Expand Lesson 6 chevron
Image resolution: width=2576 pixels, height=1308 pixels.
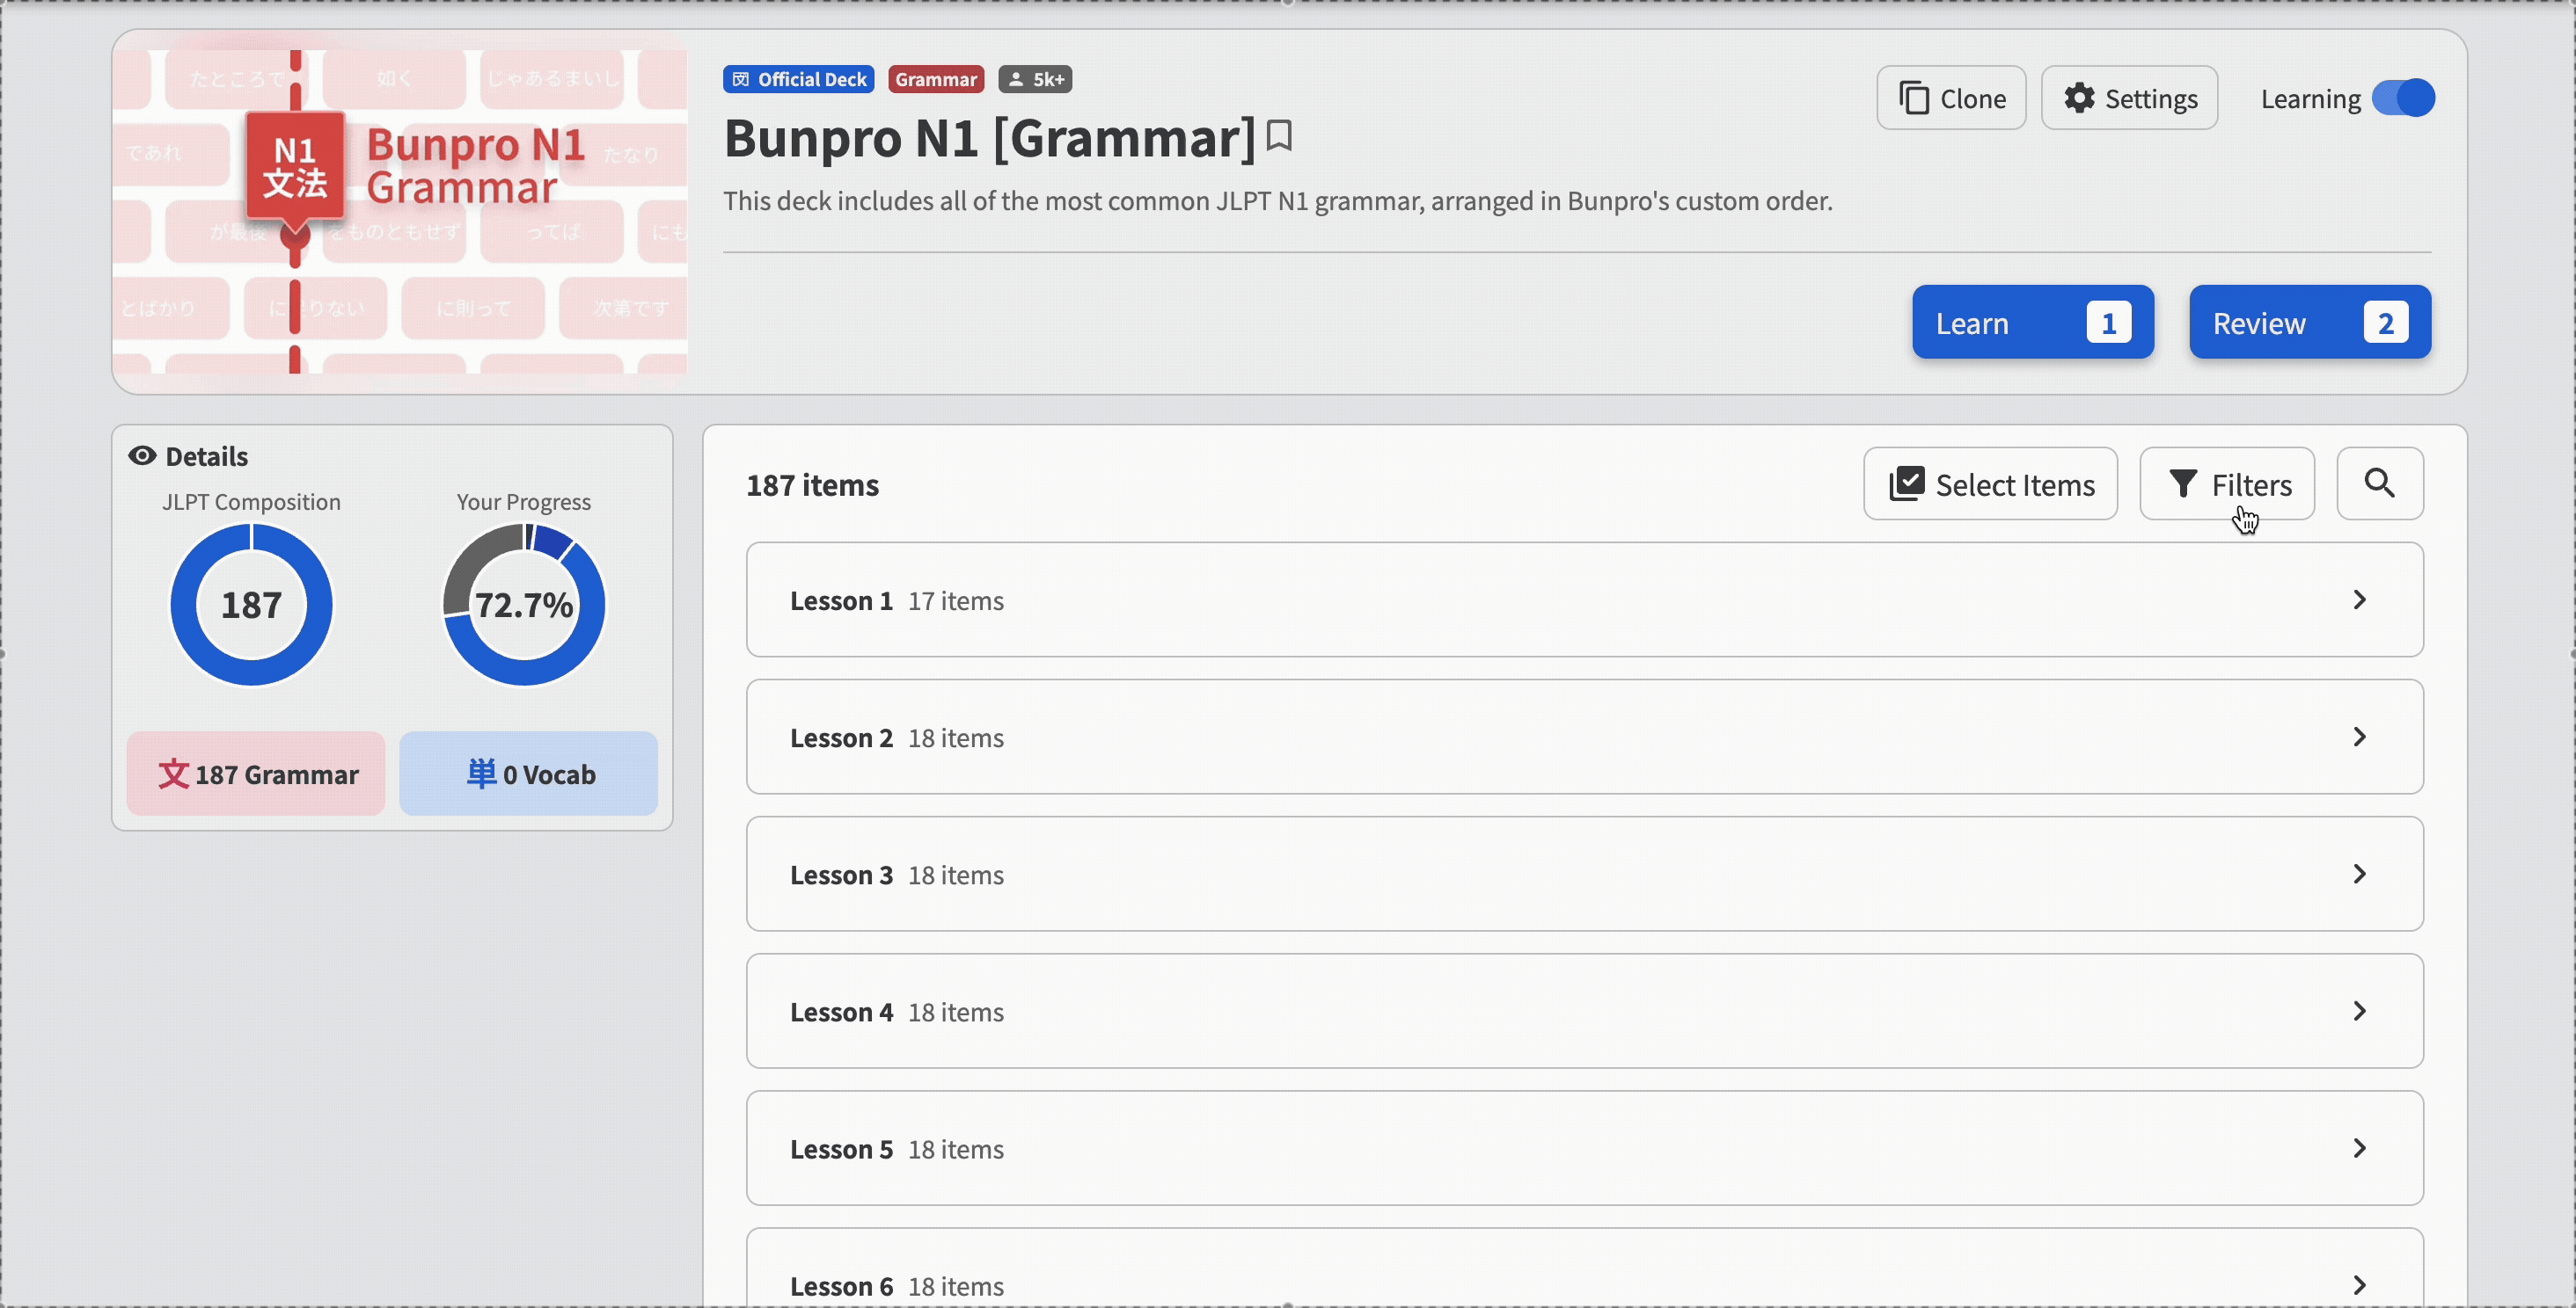click(x=2359, y=1285)
